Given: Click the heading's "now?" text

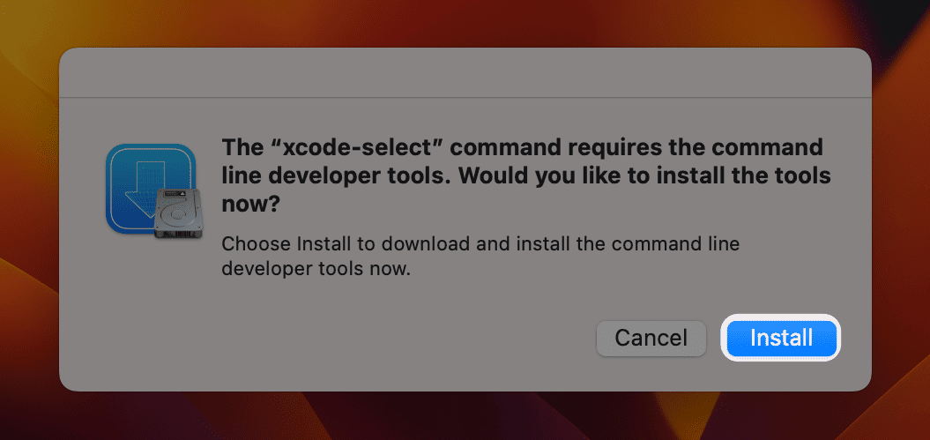Looking at the screenshot, I should point(250,205).
